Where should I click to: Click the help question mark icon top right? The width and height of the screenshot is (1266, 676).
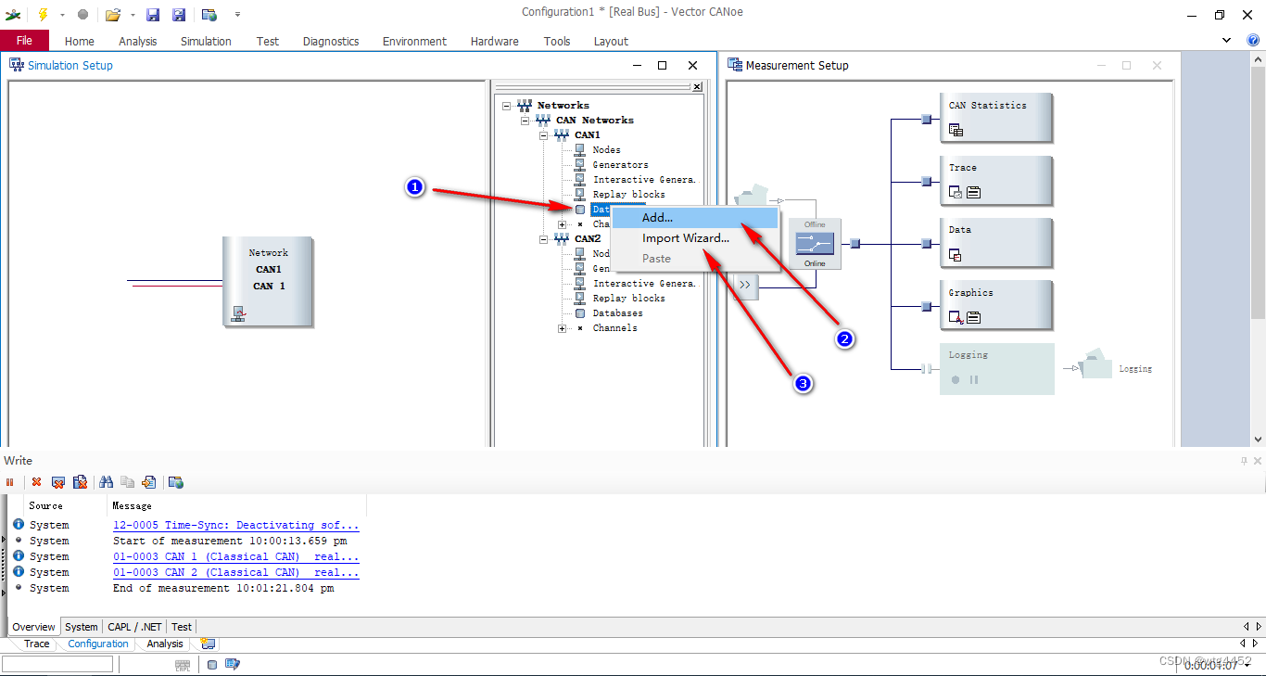[1252, 41]
